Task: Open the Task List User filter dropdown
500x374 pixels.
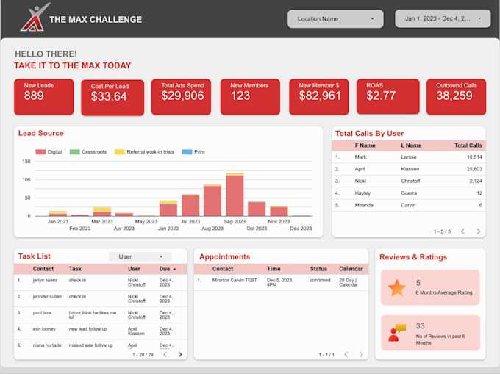Action: pos(140,256)
